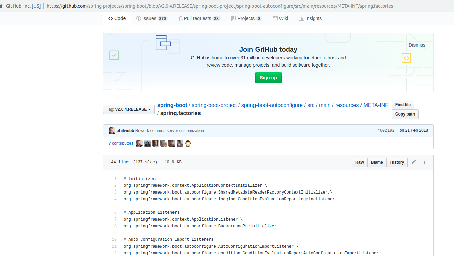Screen dimensions: 454x256
Task: Switch to Pull requests tab
Action: [199, 18]
